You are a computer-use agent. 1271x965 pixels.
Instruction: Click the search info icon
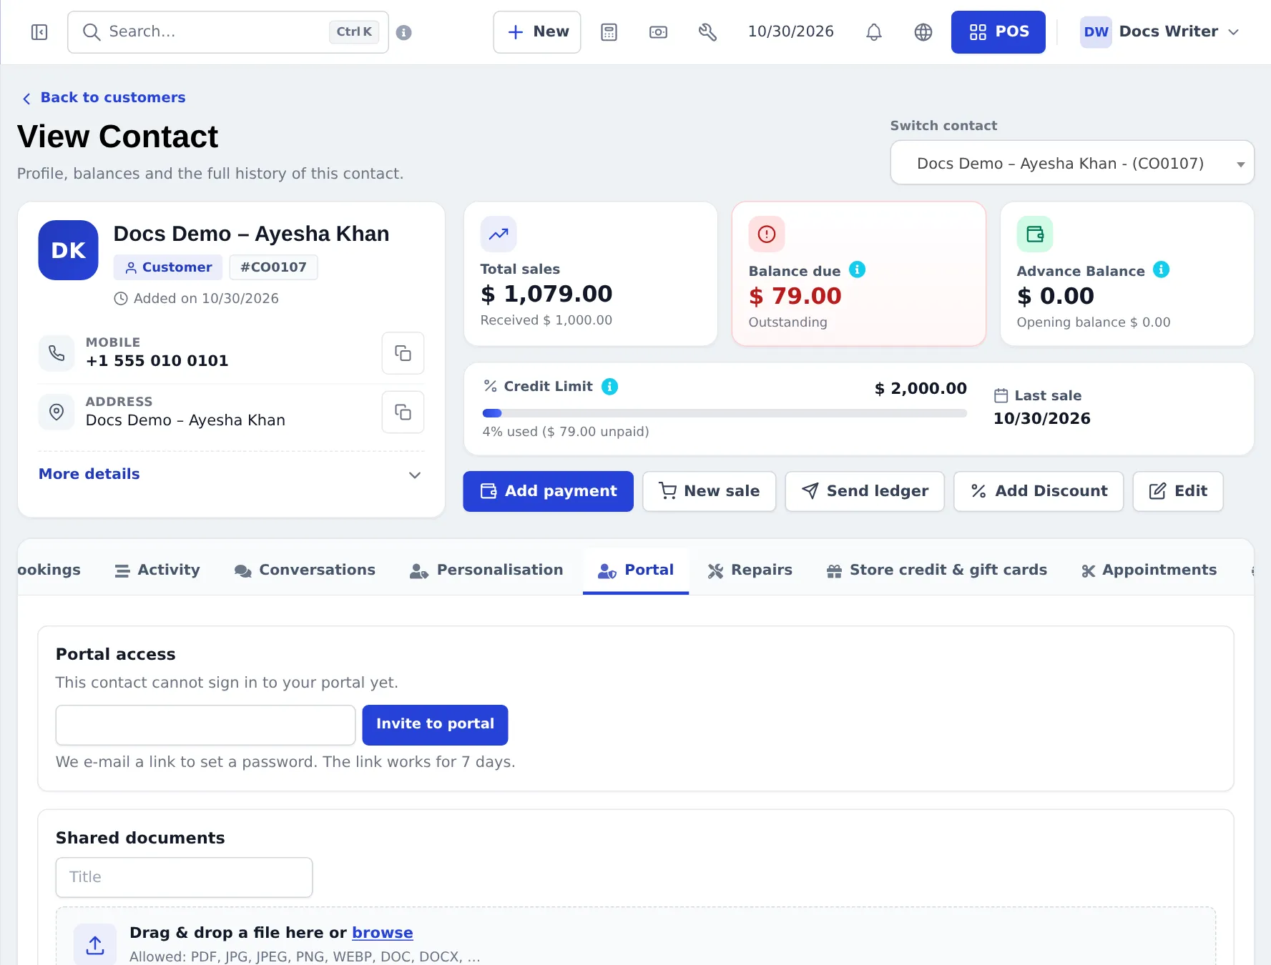(403, 32)
